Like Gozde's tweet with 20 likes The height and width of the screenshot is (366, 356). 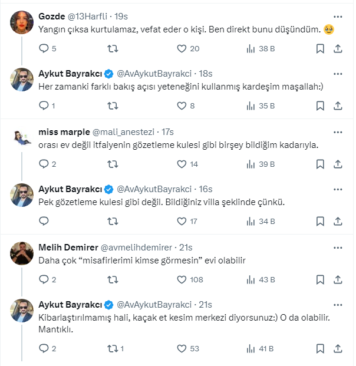click(x=182, y=50)
